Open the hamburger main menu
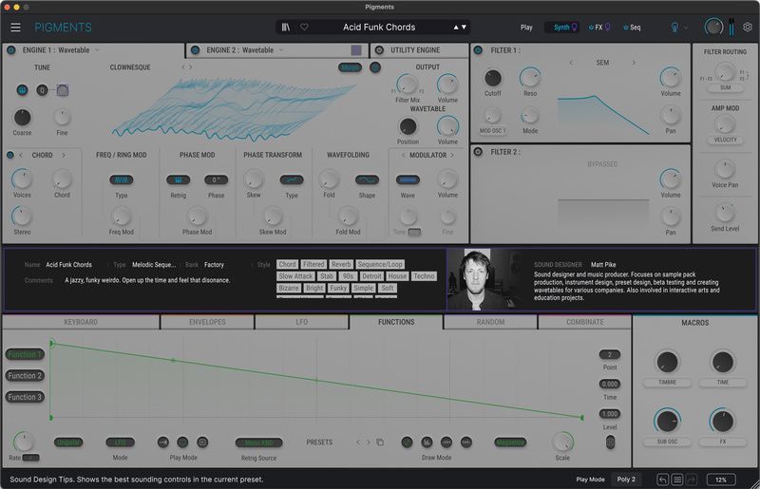Image resolution: width=760 pixels, height=489 pixels. 15,28
